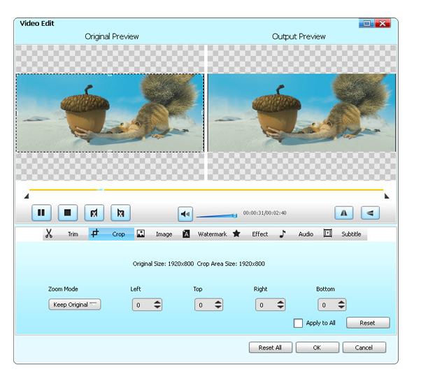The width and height of the screenshot is (421, 379).
Task: Confirm edits with OK button
Action: coord(317,348)
